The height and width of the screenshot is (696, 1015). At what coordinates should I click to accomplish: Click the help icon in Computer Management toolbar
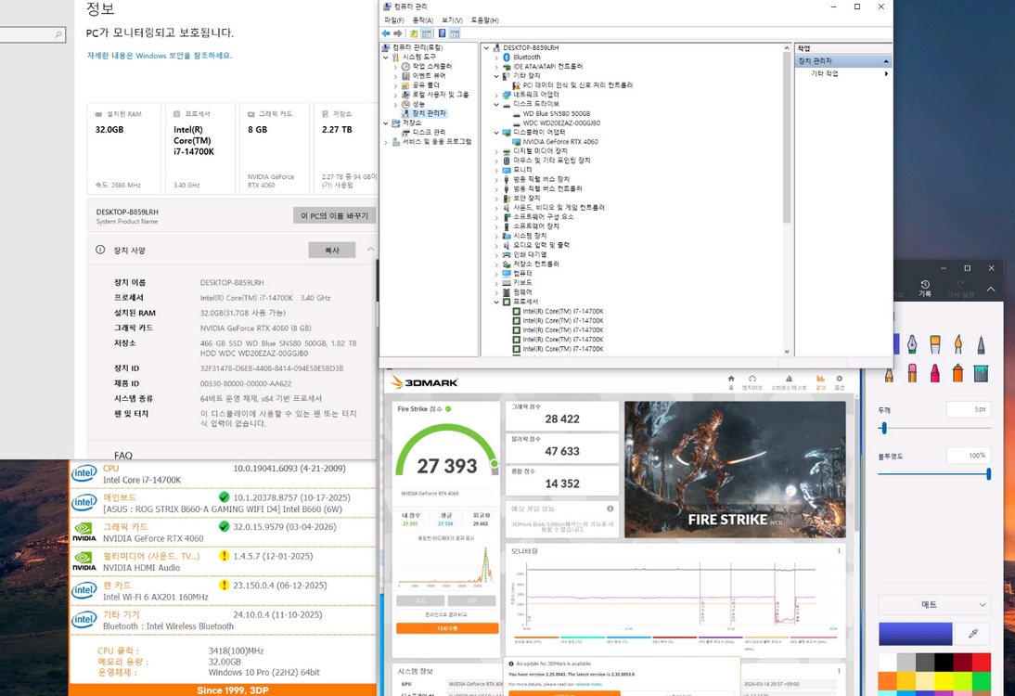(442, 32)
